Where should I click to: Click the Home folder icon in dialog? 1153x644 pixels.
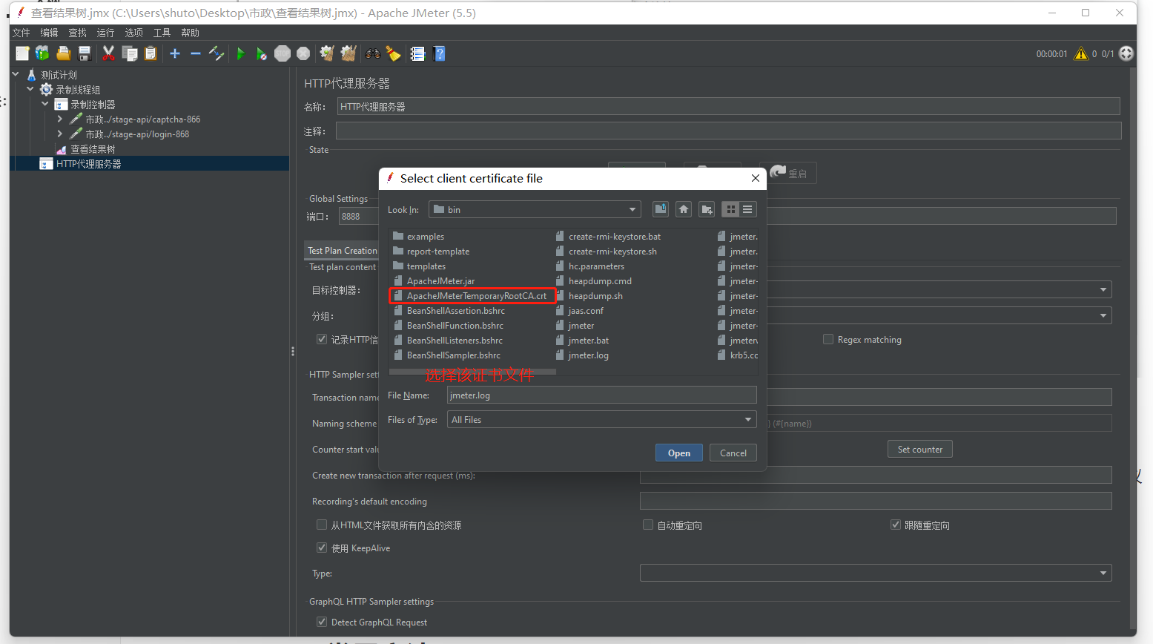(x=684, y=209)
